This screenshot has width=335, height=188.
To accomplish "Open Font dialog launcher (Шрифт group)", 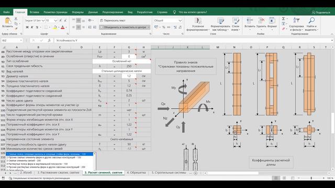I will (68, 34).
